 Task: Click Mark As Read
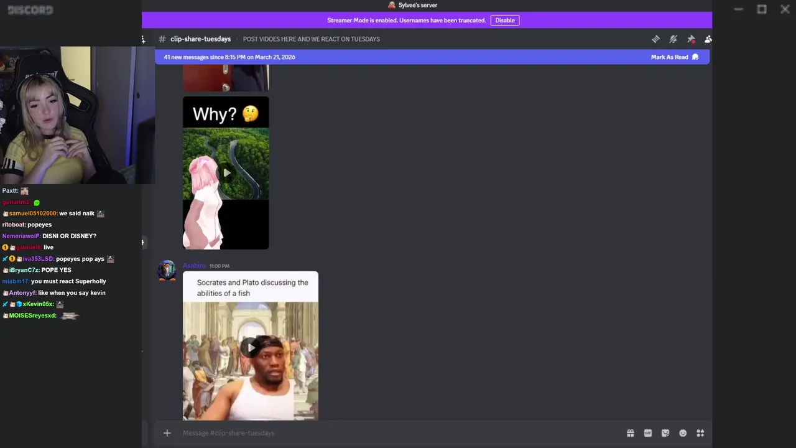tap(674, 57)
